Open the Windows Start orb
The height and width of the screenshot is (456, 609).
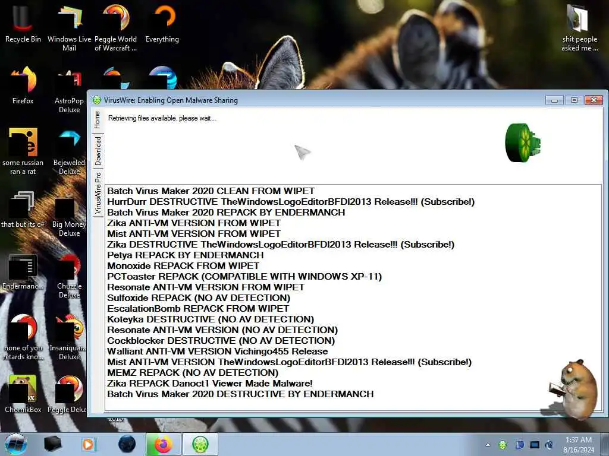pyautogui.click(x=16, y=444)
